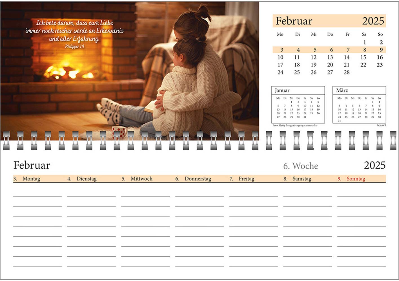
Task: Click bold date 16 in the large February grid
Action: pos(380,57)
